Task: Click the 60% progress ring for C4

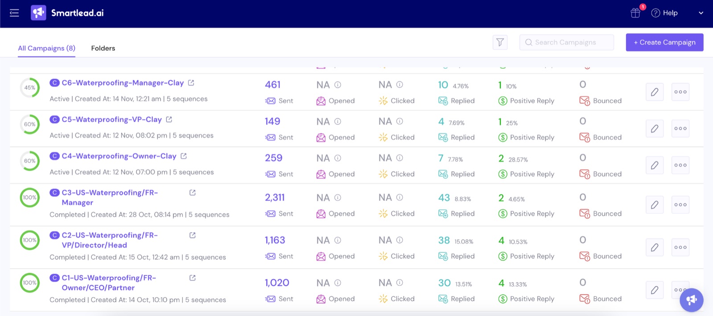Action: [x=30, y=161]
